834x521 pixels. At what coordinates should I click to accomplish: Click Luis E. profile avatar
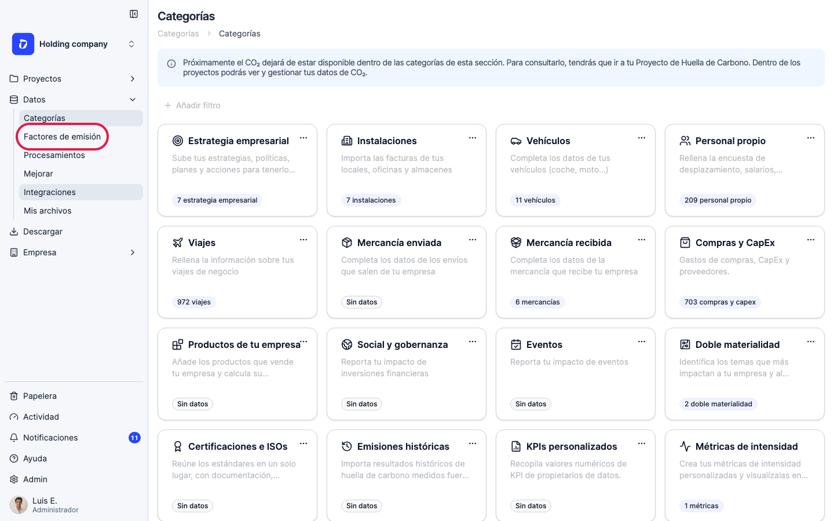(x=19, y=505)
